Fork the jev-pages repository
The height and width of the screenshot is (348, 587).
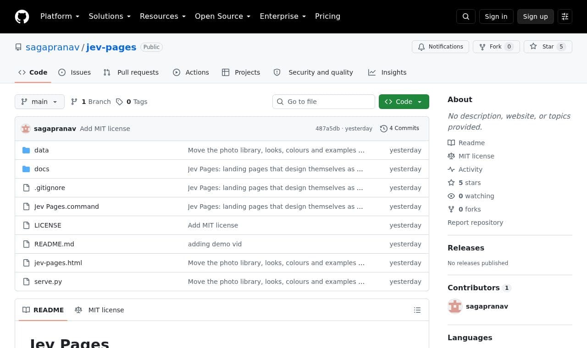[496, 47]
